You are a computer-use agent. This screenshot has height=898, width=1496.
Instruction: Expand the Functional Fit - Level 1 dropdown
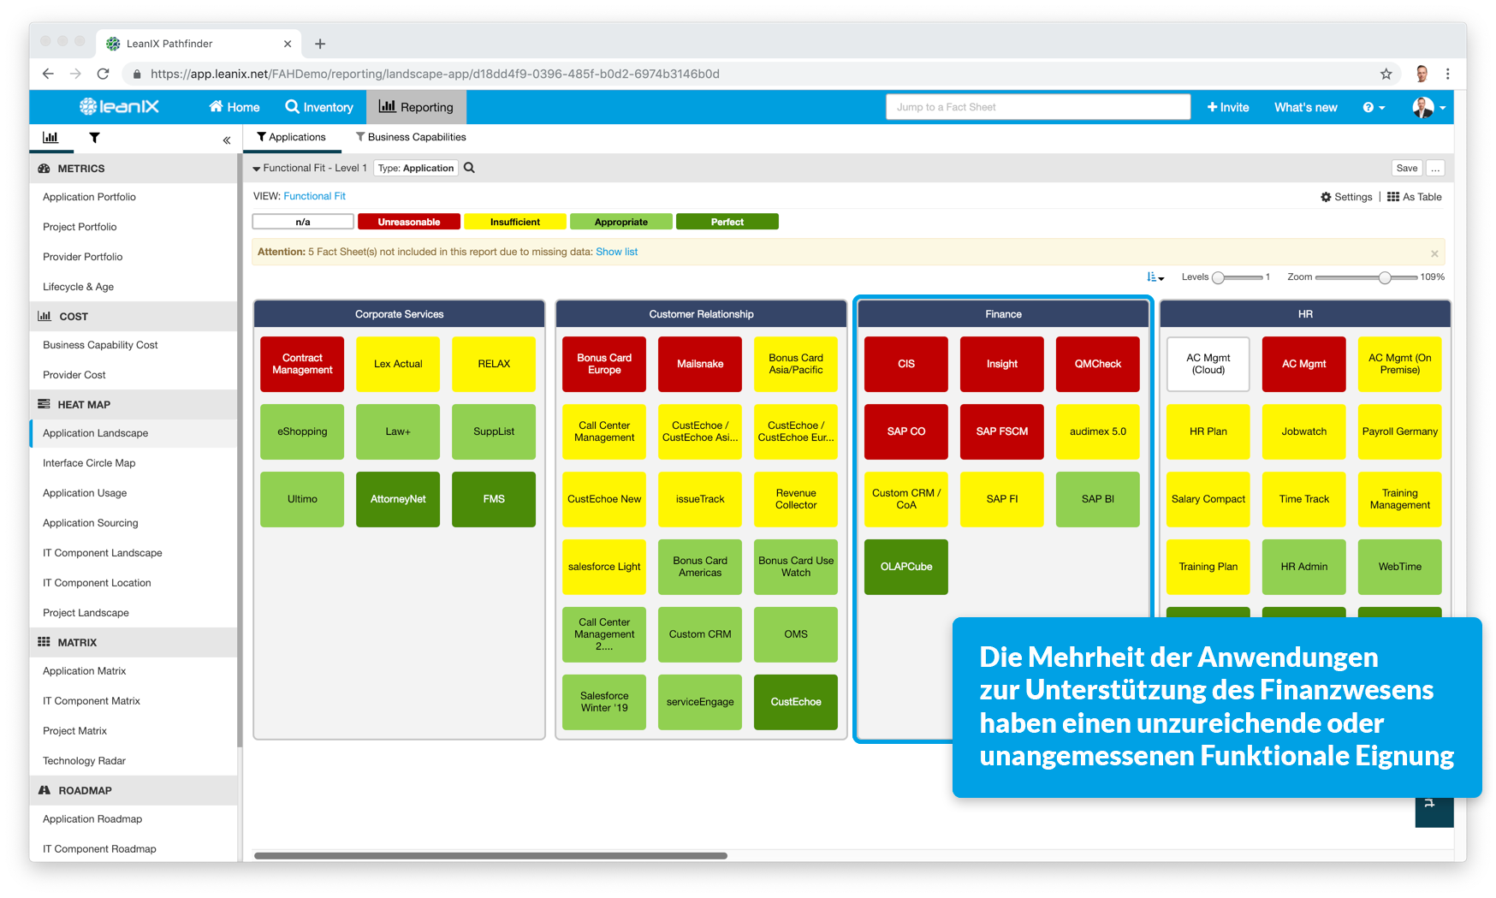coord(256,168)
